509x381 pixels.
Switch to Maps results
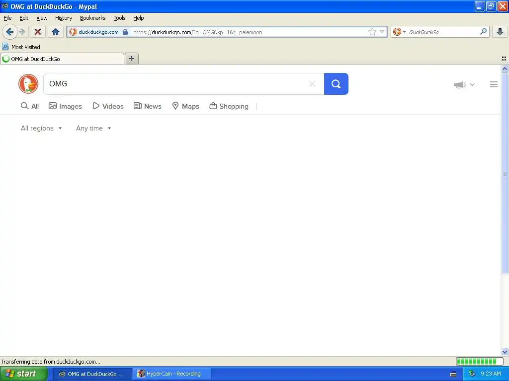185,106
